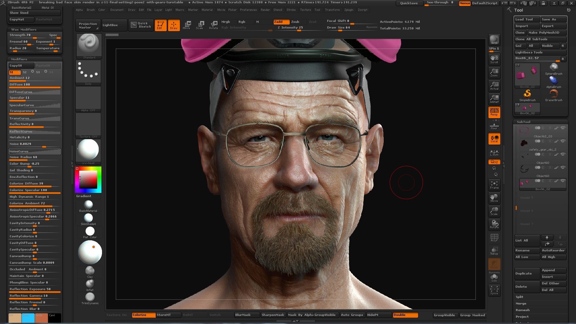Toggle PolyF polyframe display

pos(494,238)
